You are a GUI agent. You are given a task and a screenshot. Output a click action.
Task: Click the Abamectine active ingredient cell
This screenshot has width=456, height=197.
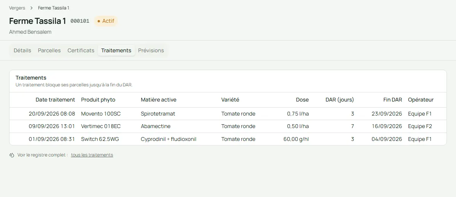(x=155, y=126)
